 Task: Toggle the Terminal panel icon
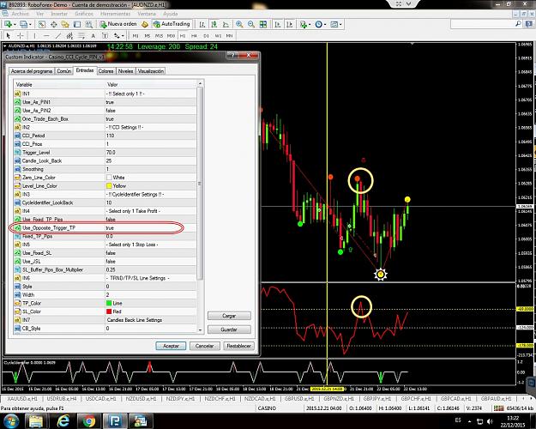click(x=77, y=24)
